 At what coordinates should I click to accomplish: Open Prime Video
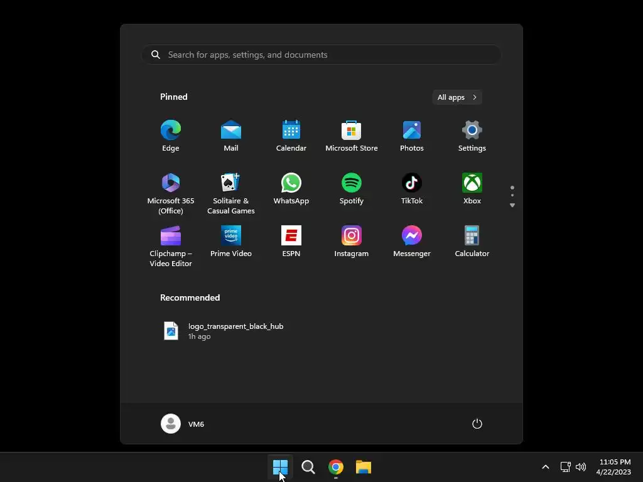(x=231, y=242)
